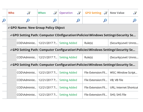Sort by the Operation column header

click(x=66, y=13)
